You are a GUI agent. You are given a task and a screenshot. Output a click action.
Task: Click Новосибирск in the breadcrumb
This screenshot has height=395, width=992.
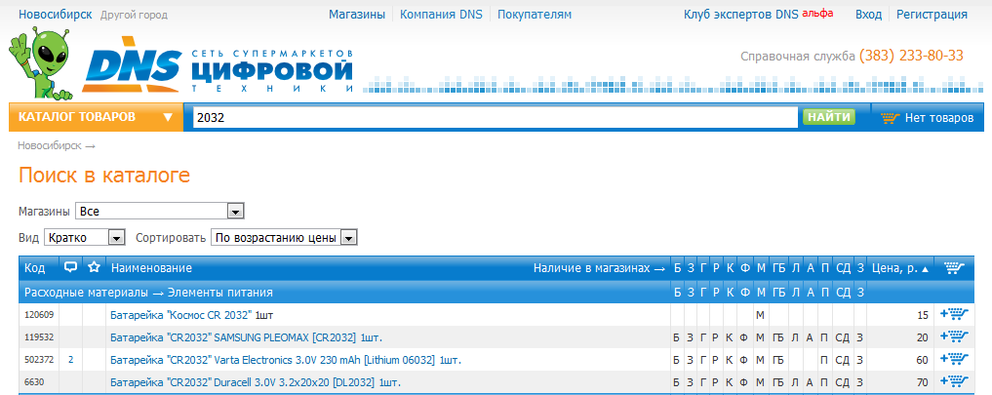point(50,145)
